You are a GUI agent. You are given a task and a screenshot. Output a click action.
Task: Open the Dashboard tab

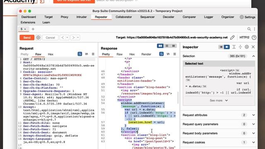pyautogui.click(x=29, y=17)
